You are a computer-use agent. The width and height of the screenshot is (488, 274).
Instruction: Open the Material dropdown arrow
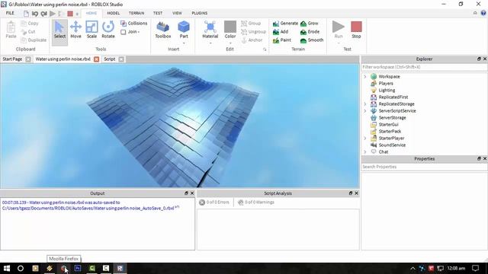[x=210, y=43]
